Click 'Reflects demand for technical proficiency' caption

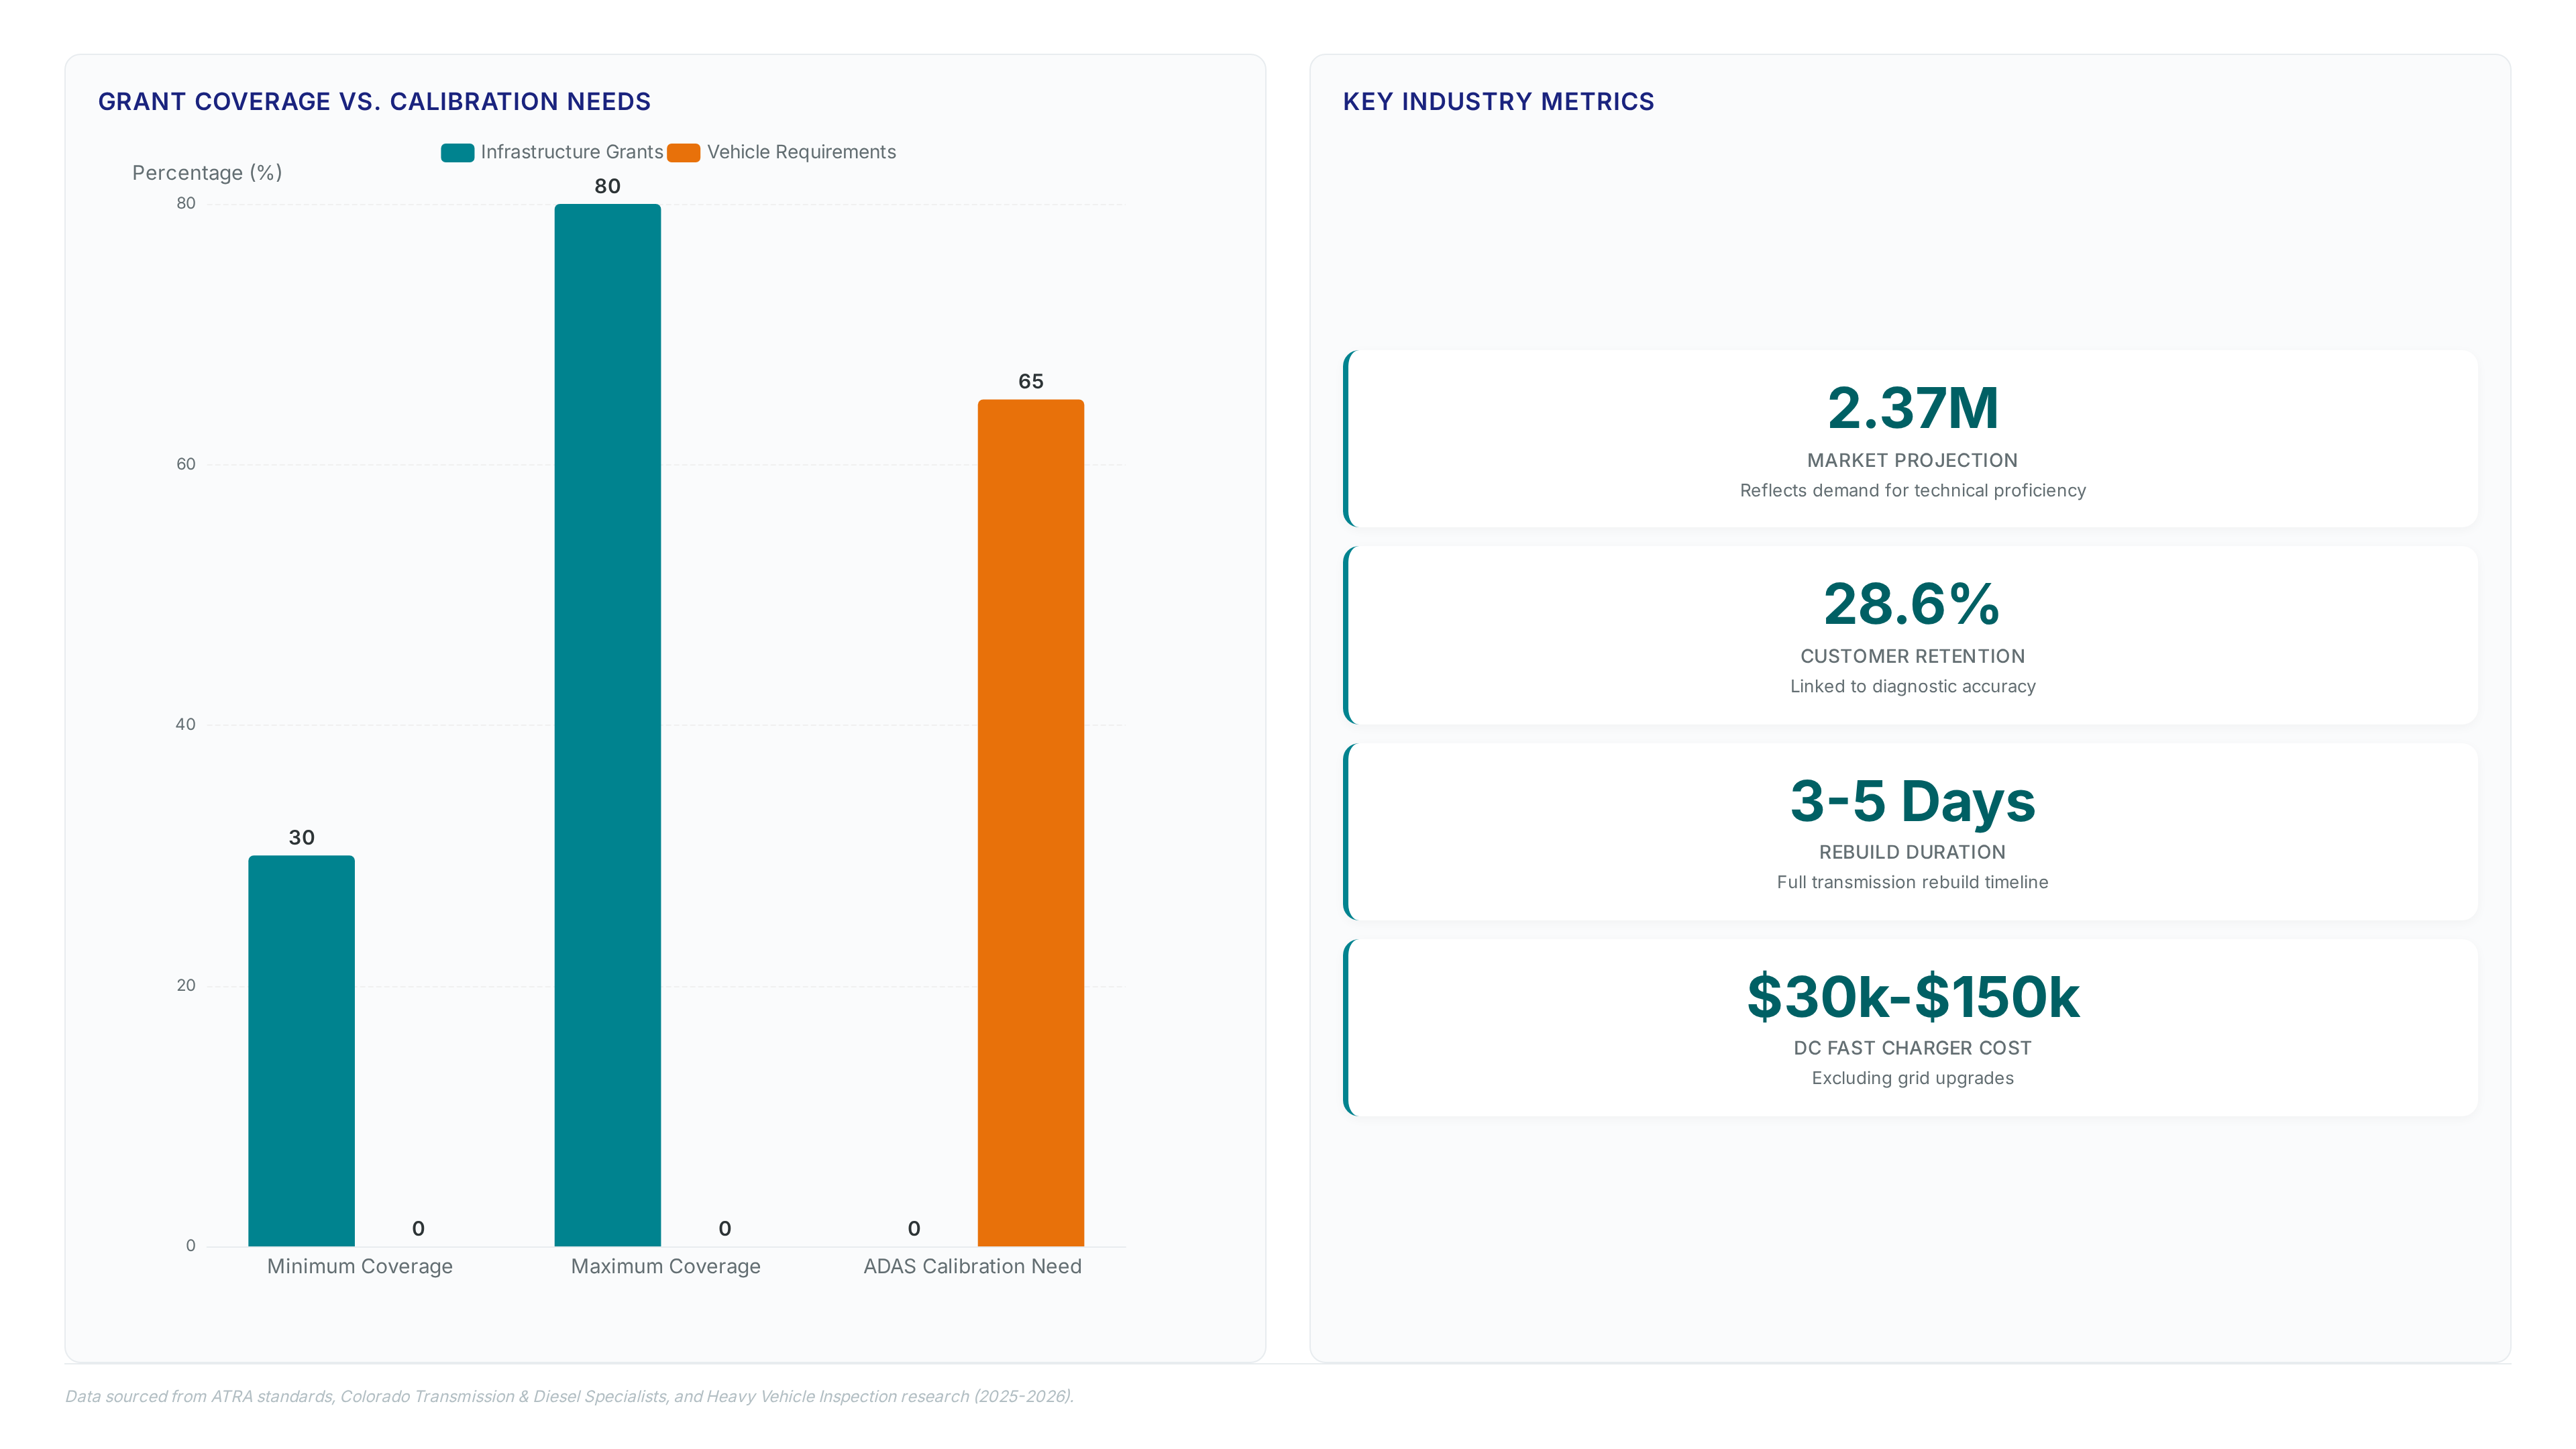(x=1912, y=490)
